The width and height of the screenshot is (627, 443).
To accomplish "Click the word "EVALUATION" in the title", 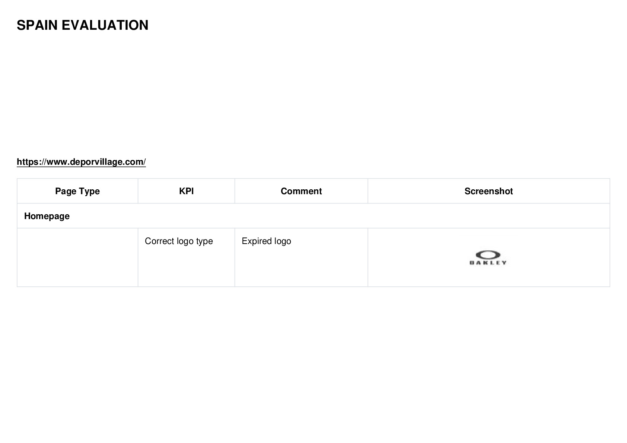I will (105, 25).
